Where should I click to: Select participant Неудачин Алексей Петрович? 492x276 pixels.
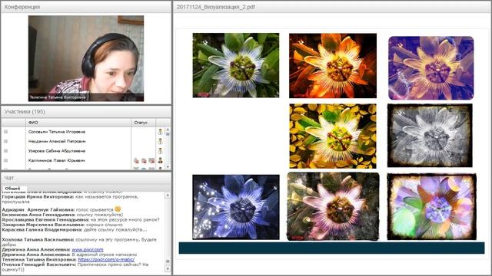[x=57, y=141]
